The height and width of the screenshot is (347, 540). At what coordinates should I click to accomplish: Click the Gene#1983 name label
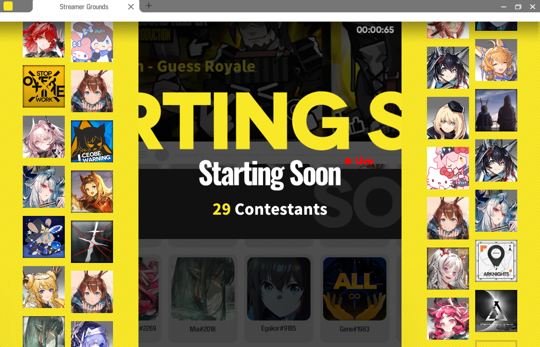[x=354, y=329]
